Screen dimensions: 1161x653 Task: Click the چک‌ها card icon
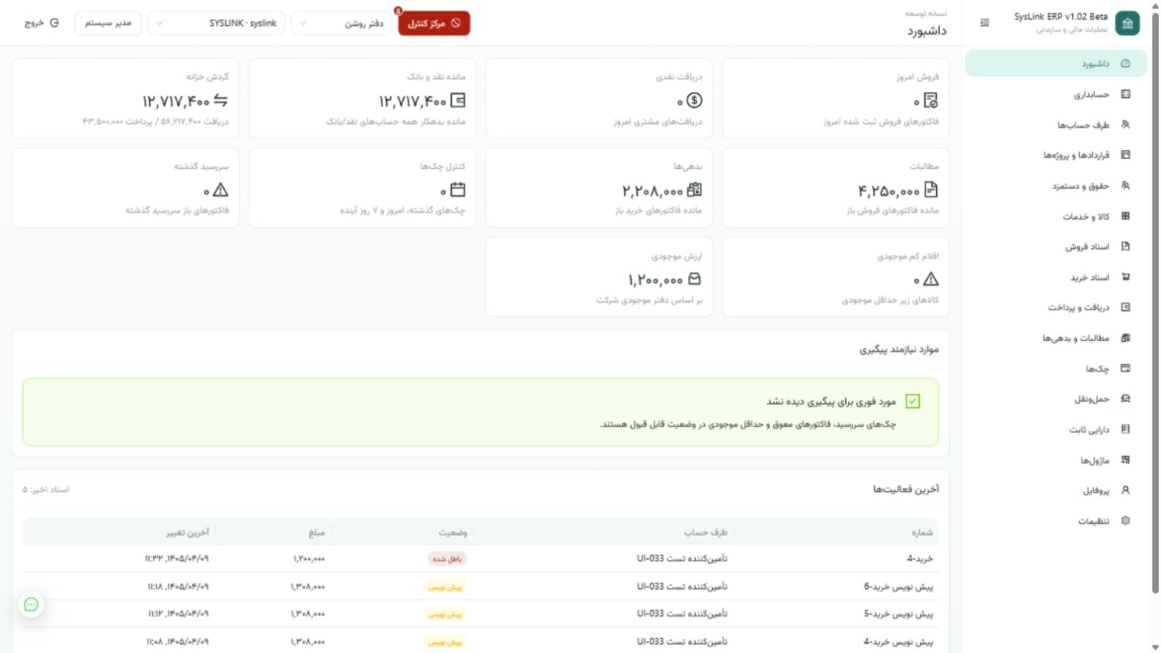pyautogui.click(x=1126, y=368)
